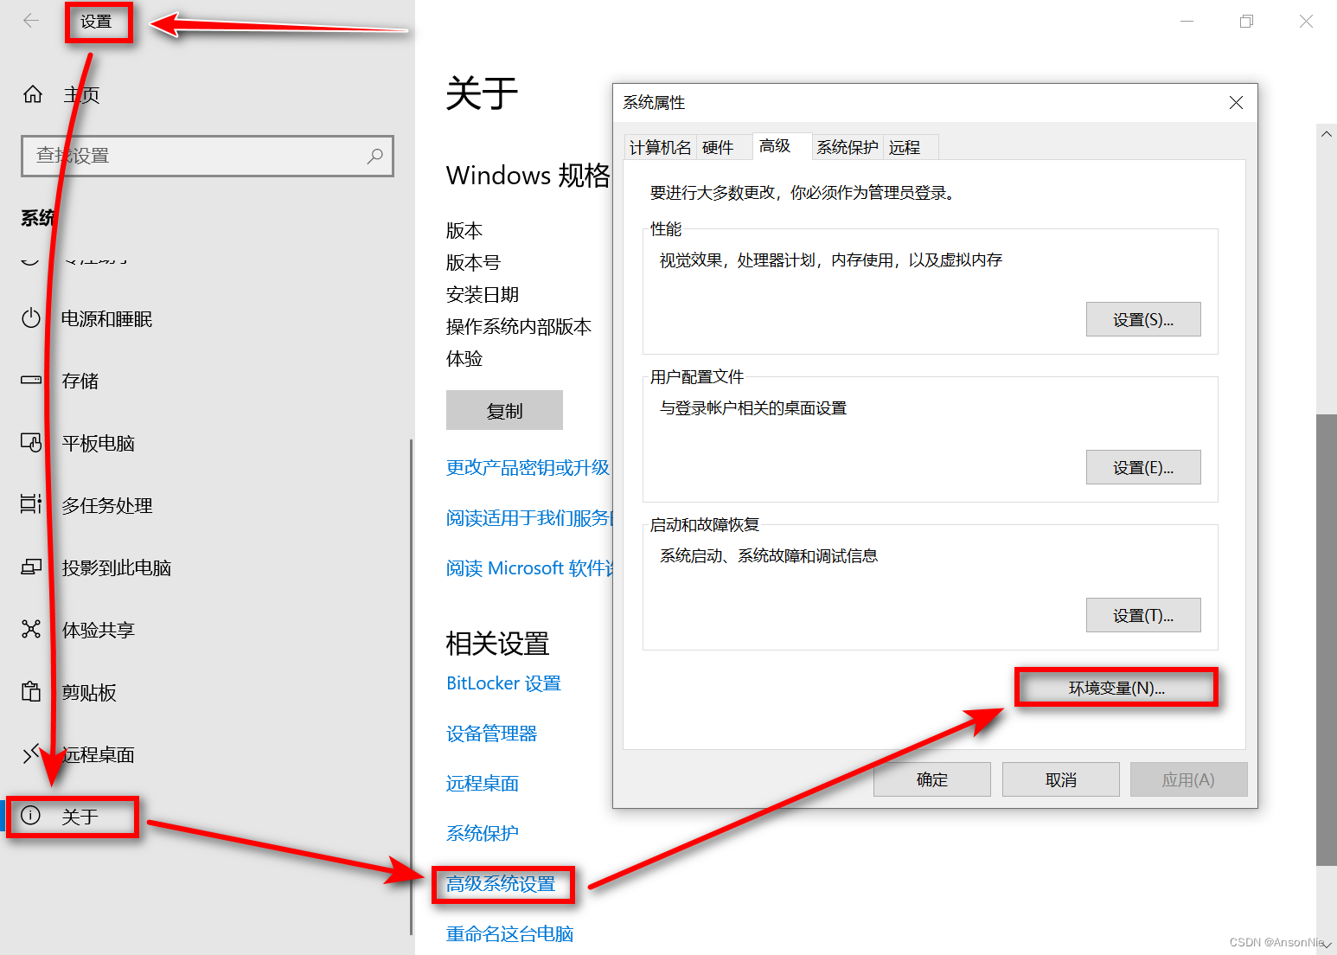The width and height of the screenshot is (1337, 955).
Task: Select 多任务处理 in sidebar
Action: pyautogui.click(x=107, y=506)
